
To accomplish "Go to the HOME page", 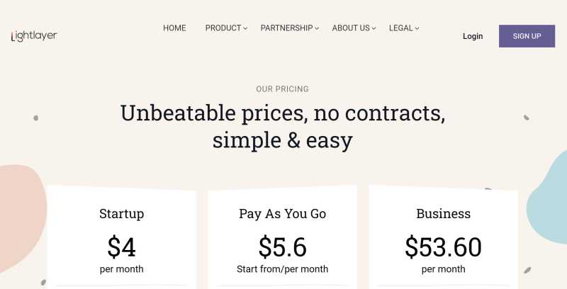I will tap(174, 28).
